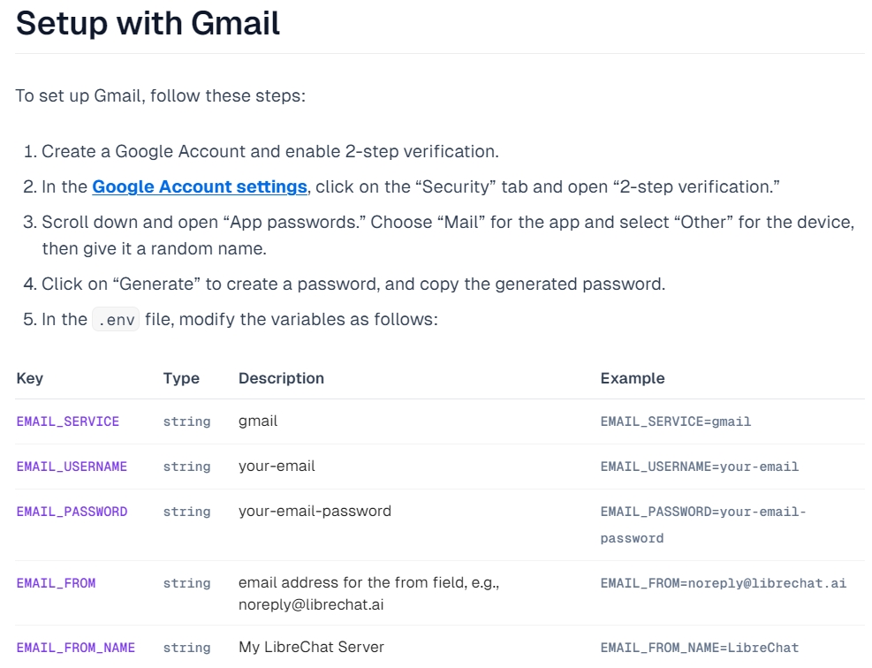Image resolution: width=872 pixels, height=668 pixels.
Task: Click the EMAIL_USERNAME=your-email example code
Action: pos(700,467)
